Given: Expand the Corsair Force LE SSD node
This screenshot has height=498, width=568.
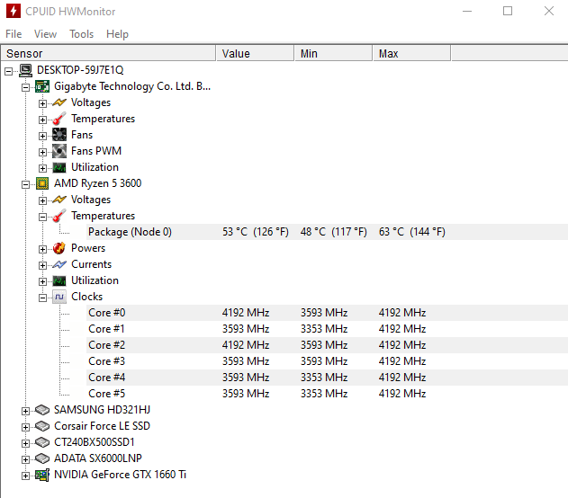Looking at the screenshot, I should 25,427.
